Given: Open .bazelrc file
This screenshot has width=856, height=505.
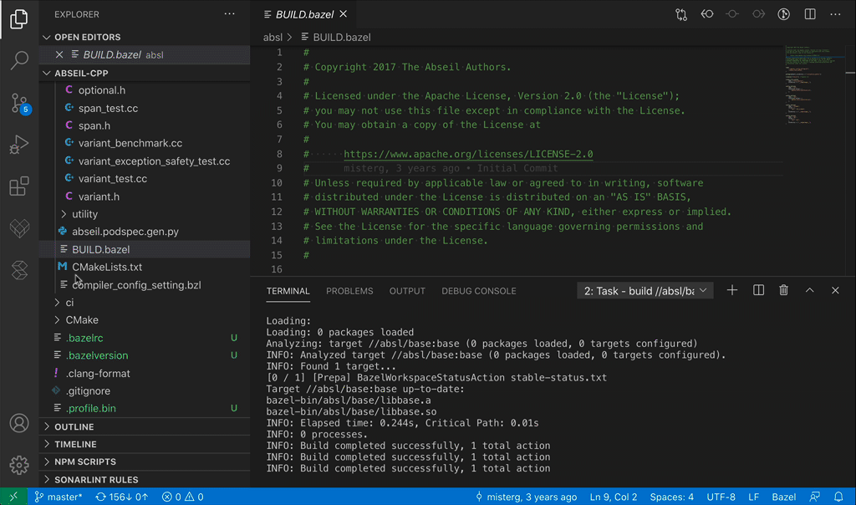Looking at the screenshot, I should point(84,338).
